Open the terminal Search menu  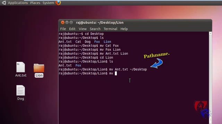tap(95, 29)
